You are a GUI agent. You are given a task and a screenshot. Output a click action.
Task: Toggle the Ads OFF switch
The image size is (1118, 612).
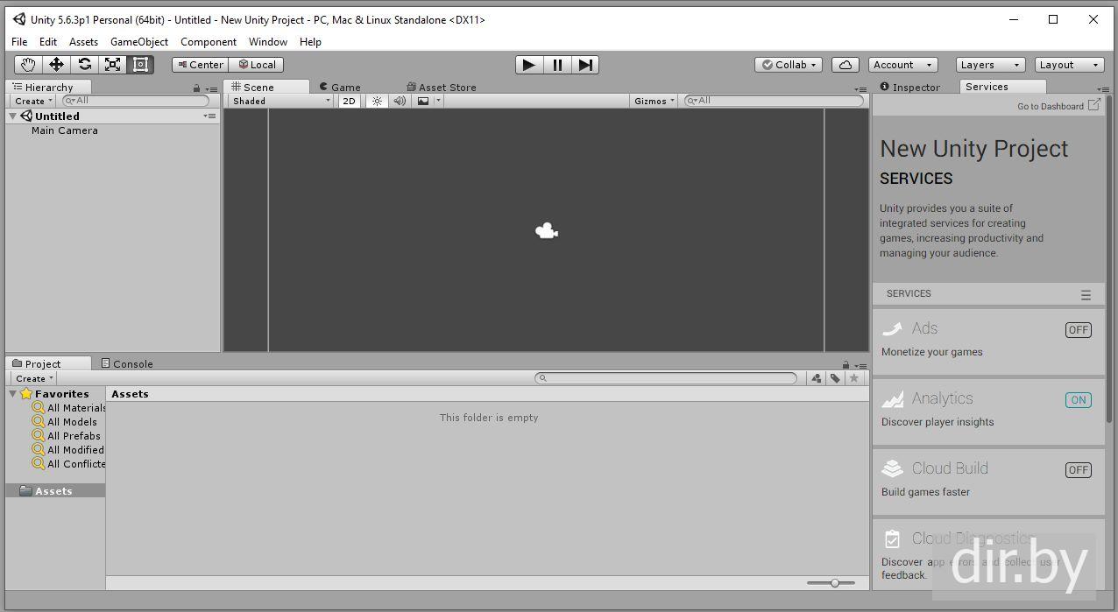(1079, 330)
